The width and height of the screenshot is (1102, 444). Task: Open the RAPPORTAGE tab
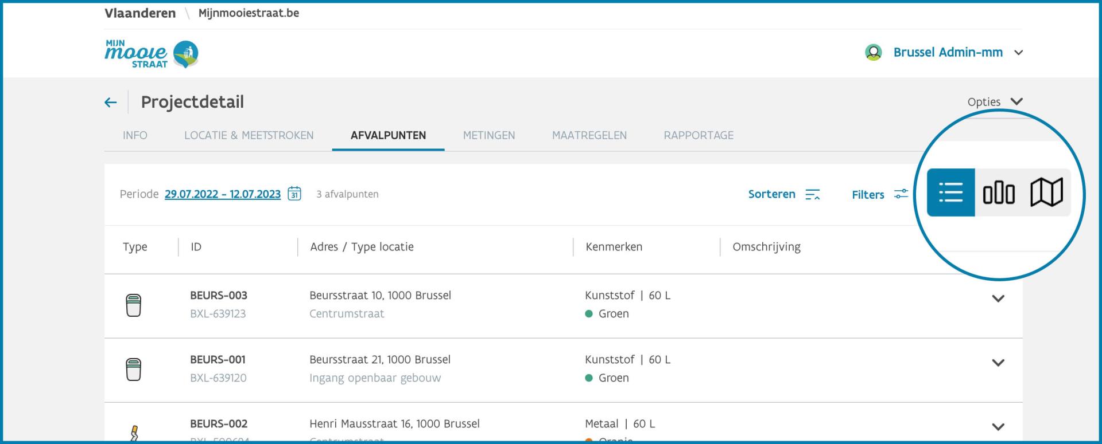[699, 135]
